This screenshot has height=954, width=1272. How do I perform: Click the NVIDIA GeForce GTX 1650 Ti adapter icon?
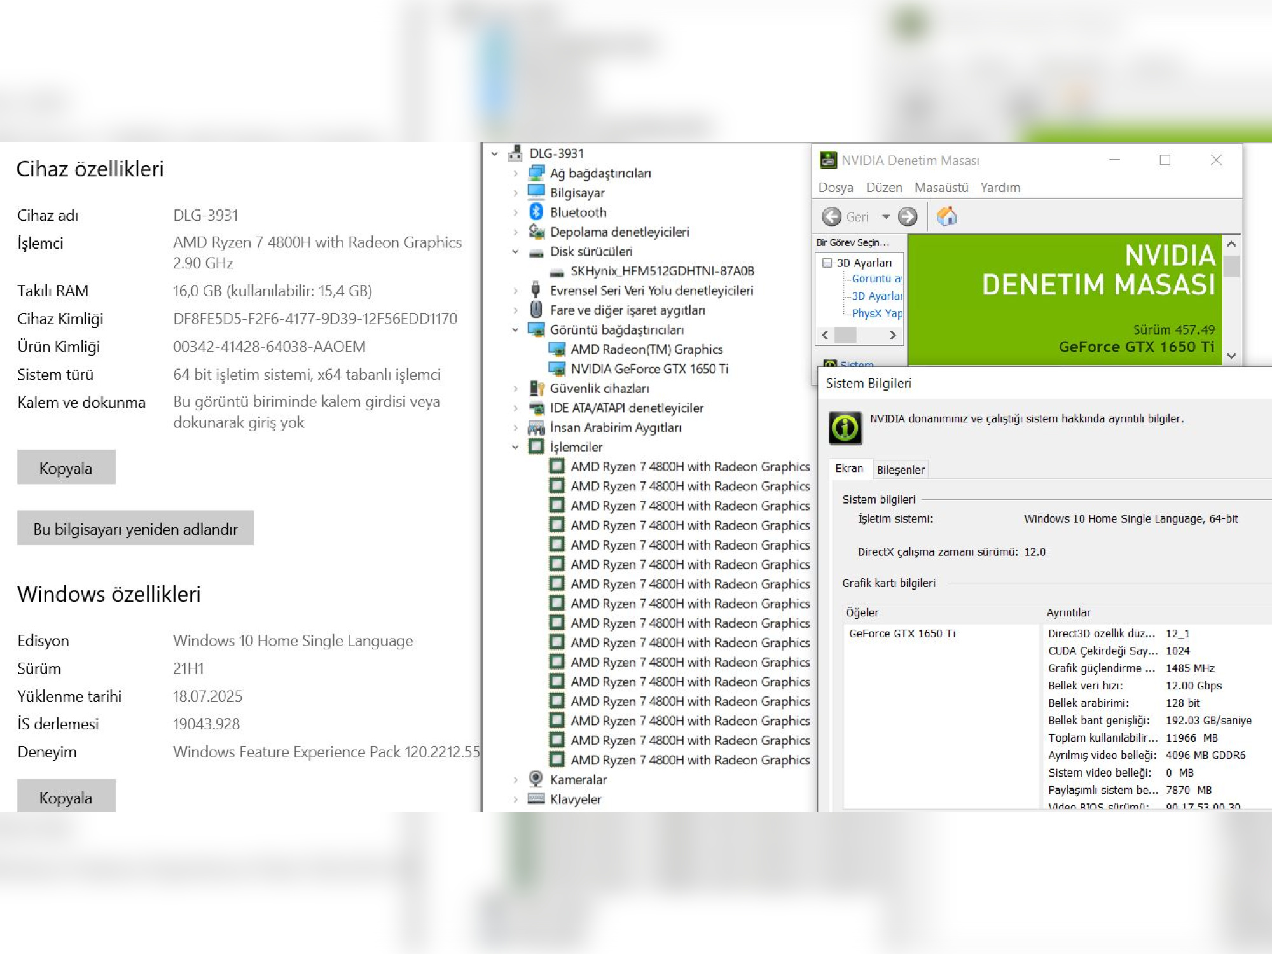(556, 369)
